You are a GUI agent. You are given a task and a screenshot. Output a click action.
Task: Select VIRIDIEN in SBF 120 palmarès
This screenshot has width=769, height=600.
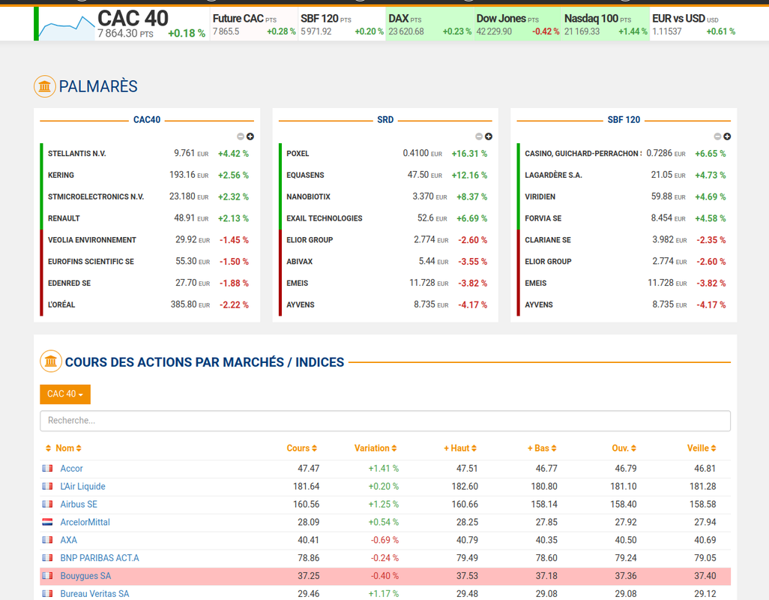click(540, 196)
